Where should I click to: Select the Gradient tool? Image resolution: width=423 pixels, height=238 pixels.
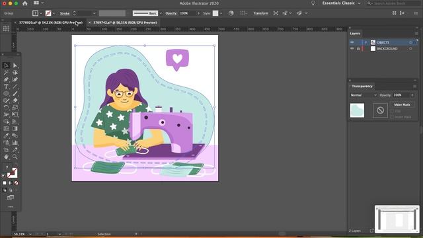(x=15, y=128)
